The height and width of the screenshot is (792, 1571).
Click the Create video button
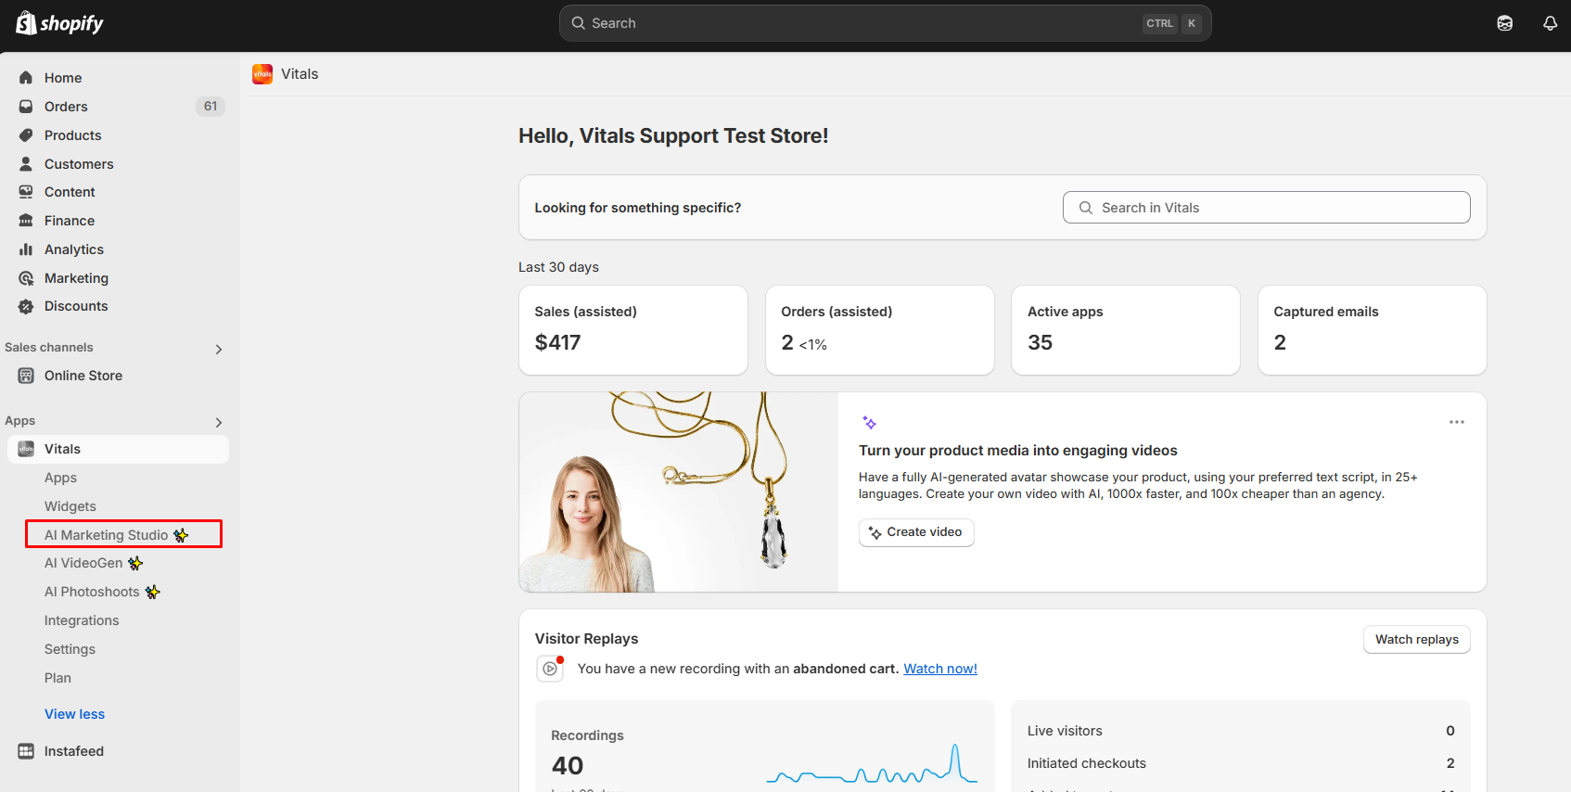pyautogui.click(x=916, y=532)
